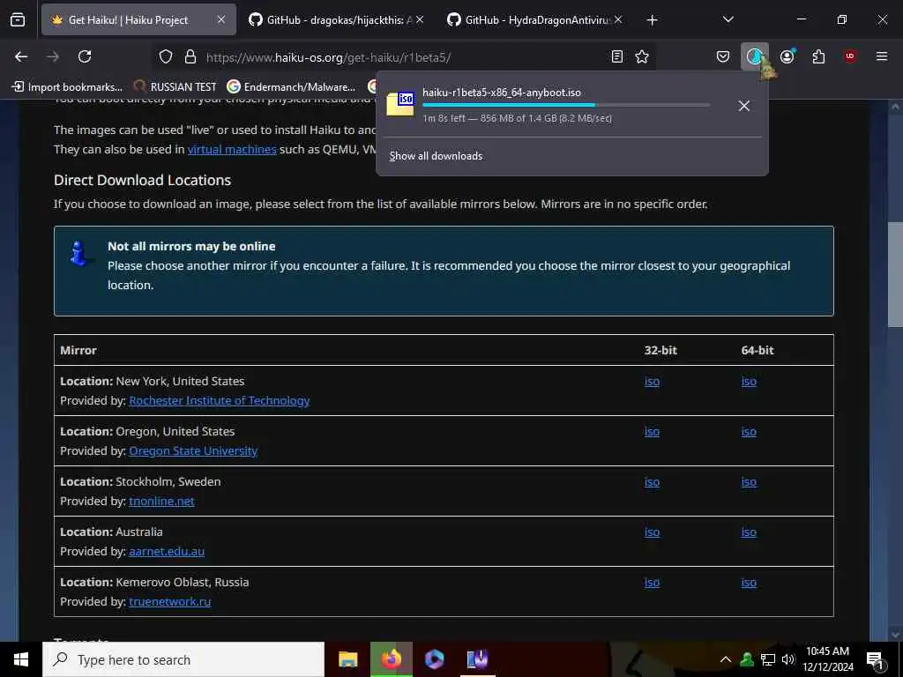Open the shield tracking protection icon

(166, 56)
